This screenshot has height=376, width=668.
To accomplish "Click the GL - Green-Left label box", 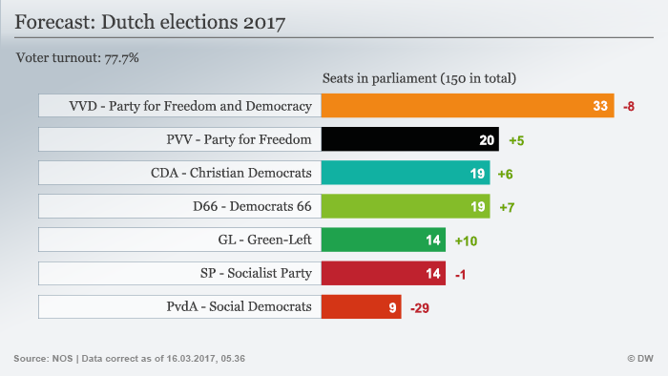I will pos(179,240).
